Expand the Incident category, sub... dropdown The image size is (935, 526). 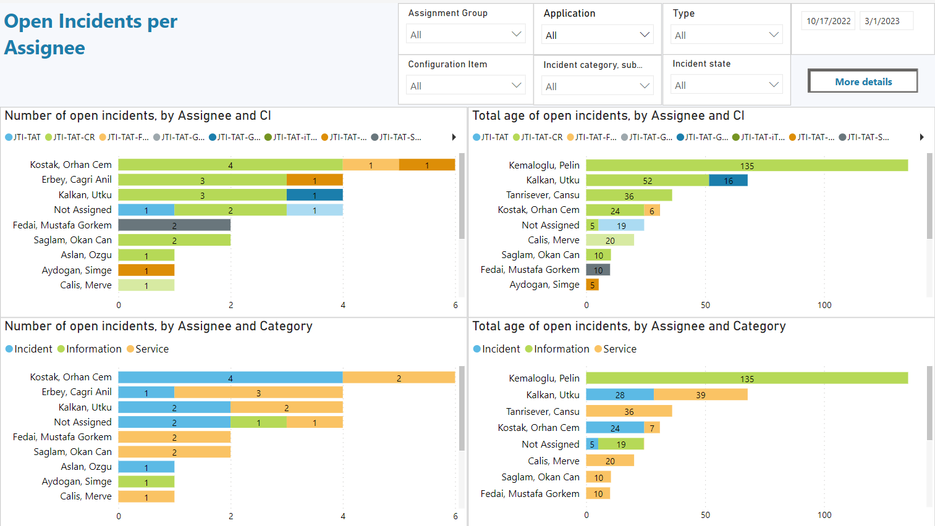coord(598,86)
